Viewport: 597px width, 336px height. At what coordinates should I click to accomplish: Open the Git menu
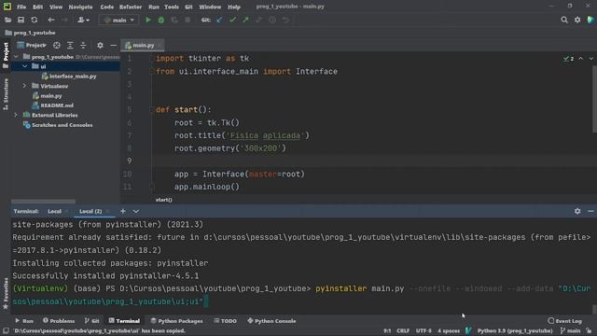[188, 7]
